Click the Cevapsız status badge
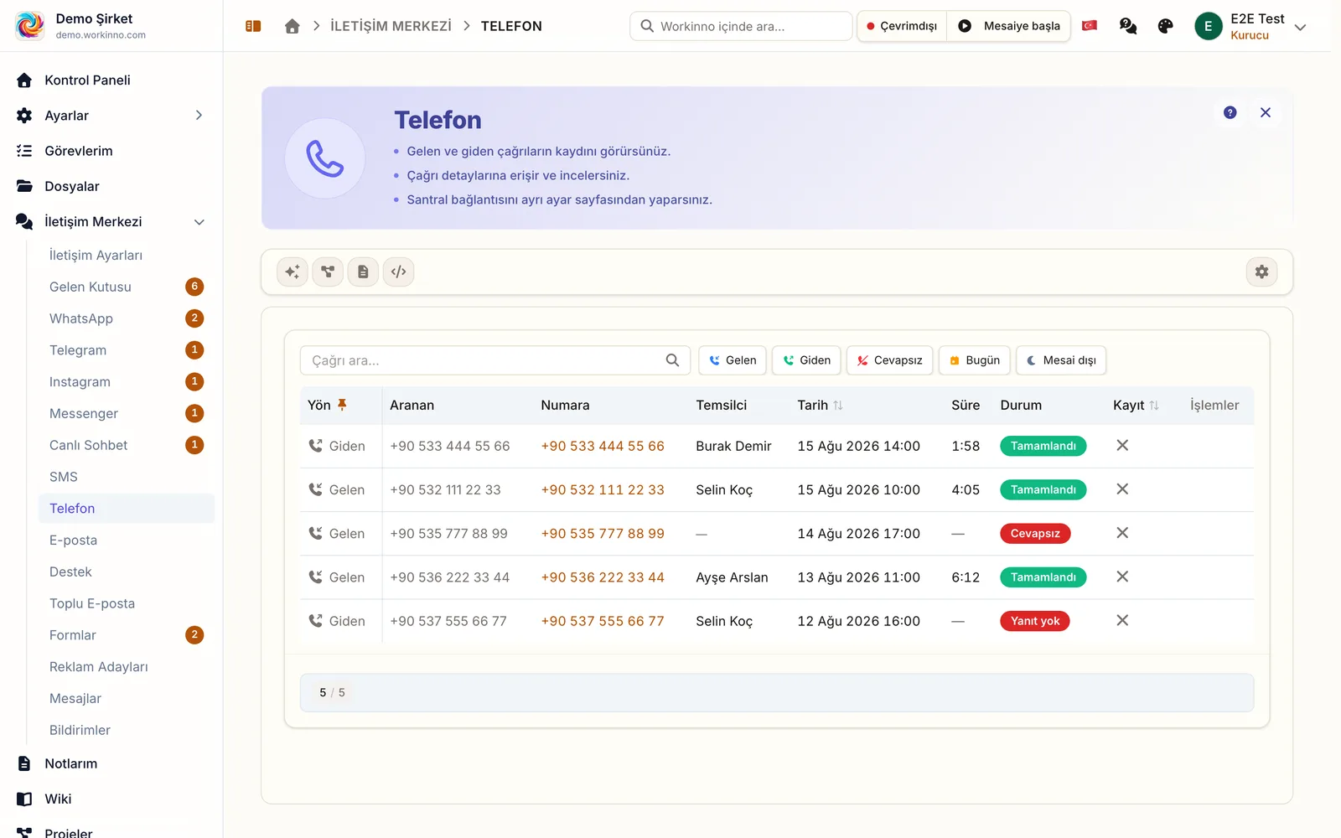Image resolution: width=1341 pixels, height=838 pixels. [1035, 534]
